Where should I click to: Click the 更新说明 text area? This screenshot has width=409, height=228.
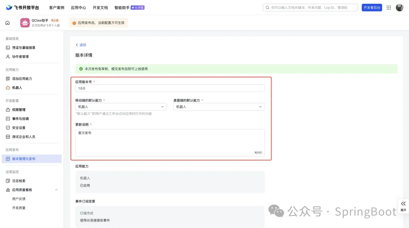[170, 142]
